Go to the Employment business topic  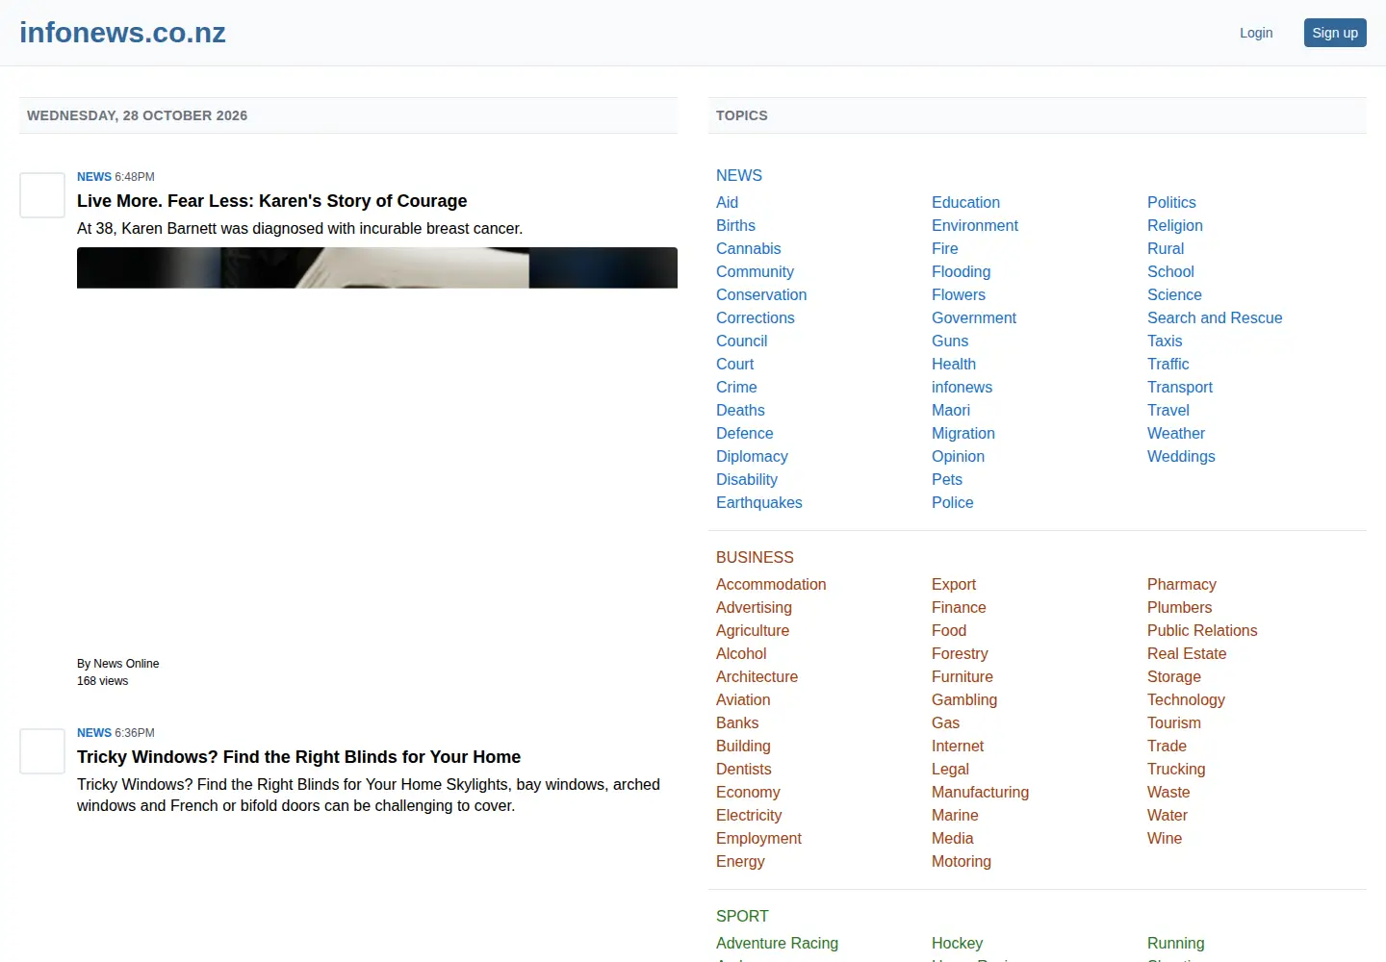758,838
